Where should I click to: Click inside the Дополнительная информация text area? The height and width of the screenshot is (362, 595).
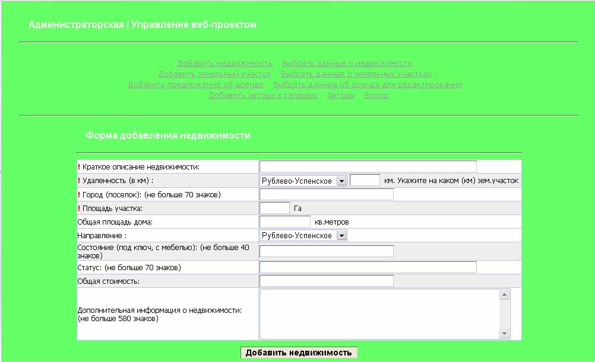(379, 314)
